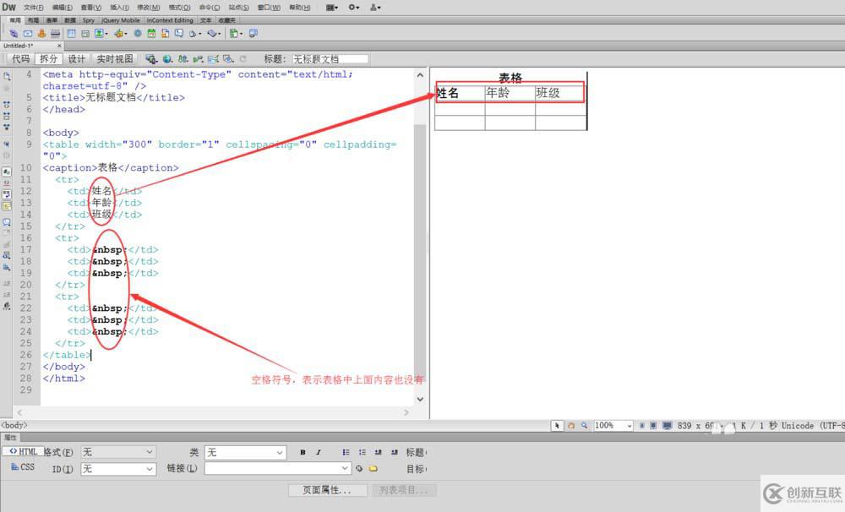The image size is (845, 512).
Task: Open the user account dropdown in menu bar
Action: click(x=375, y=8)
